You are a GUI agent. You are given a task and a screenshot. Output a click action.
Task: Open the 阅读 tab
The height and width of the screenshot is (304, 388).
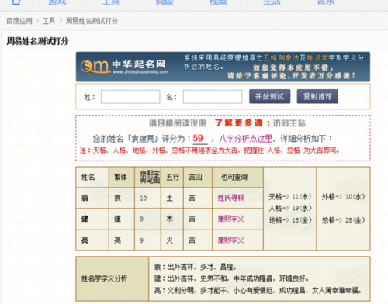(165, 2)
